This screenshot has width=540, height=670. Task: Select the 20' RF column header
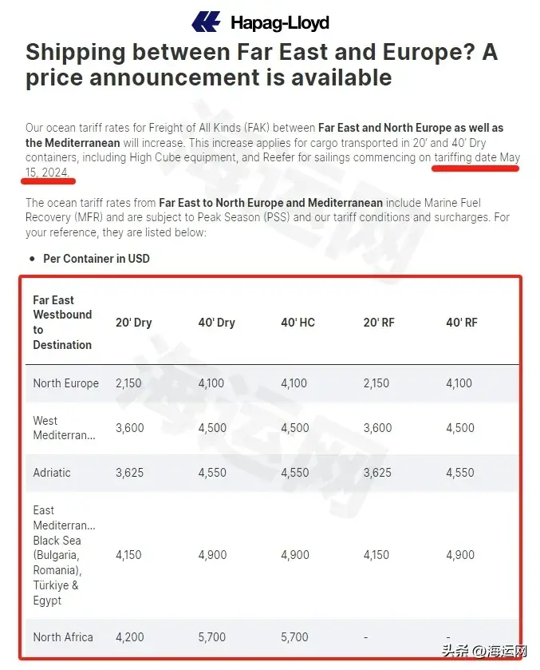coord(379,322)
